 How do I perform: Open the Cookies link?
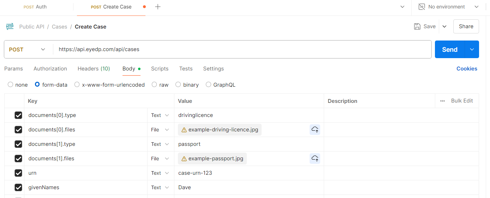tap(467, 69)
